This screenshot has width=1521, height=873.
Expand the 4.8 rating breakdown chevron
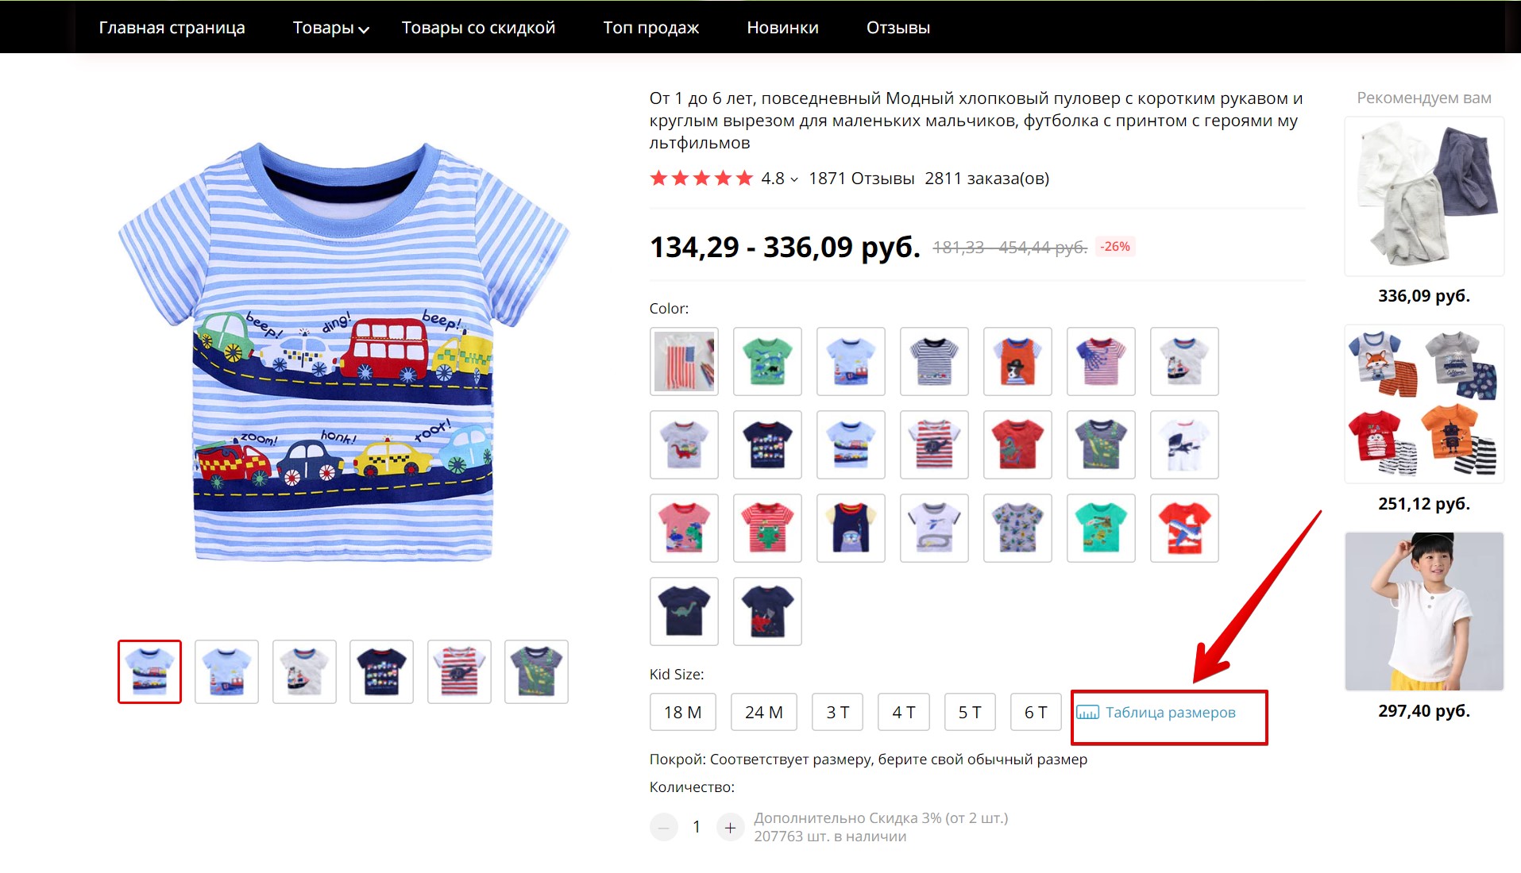point(794,179)
